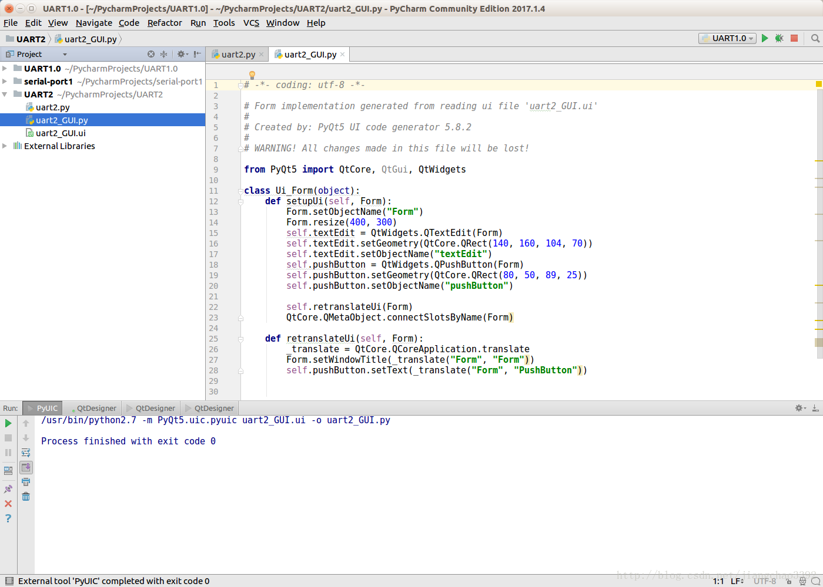This screenshot has width=823, height=587.
Task: Click the up-arrow stack trace icon in Run panel
Action: tap(26, 423)
